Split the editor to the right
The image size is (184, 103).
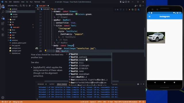[140, 6]
